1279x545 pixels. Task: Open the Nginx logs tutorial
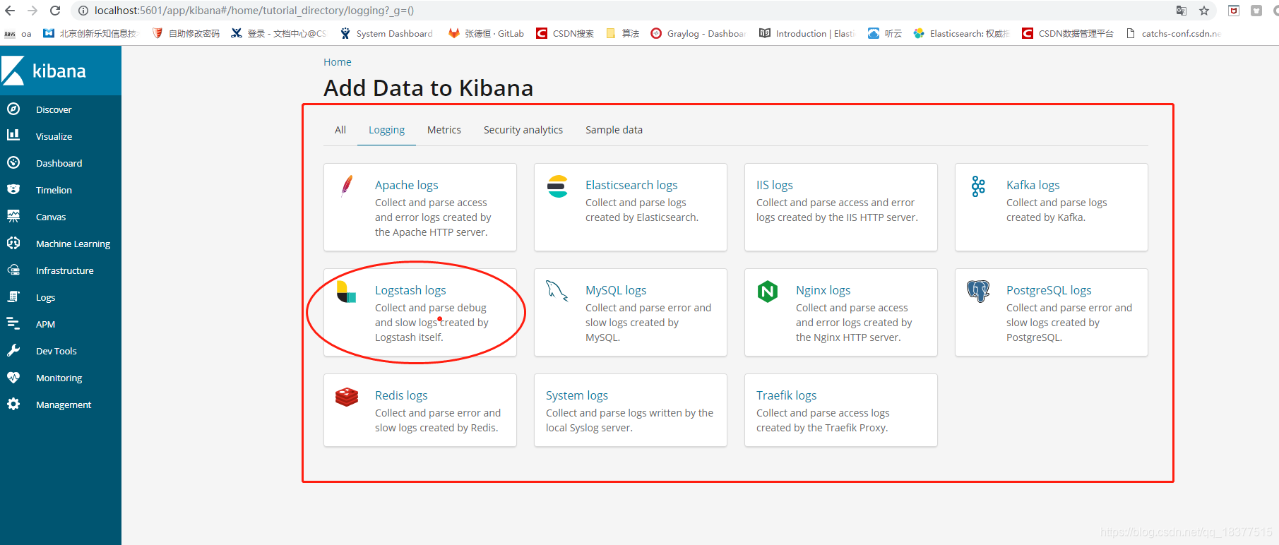pos(841,313)
